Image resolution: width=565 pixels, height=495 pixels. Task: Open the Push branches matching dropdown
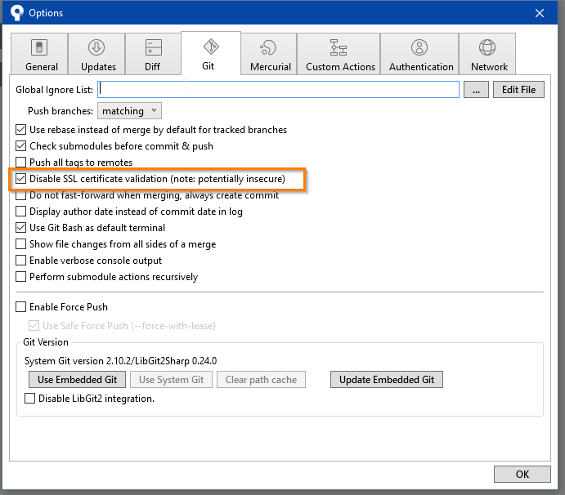pyautogui.click(x=129, y=111)
